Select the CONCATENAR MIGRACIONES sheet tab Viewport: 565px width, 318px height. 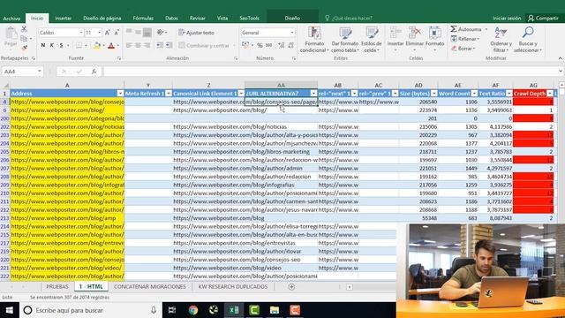tap(150, 286)
